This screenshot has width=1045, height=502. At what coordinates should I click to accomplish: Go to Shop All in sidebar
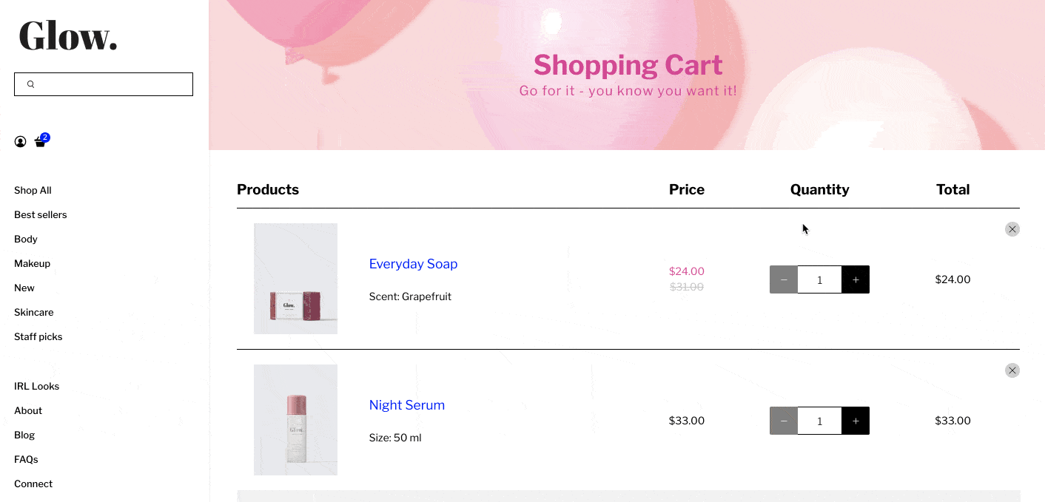tap(33, 190)
